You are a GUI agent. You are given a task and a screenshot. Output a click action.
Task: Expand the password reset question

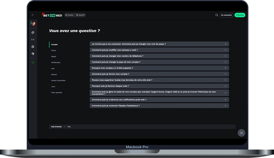tap(159, 44)
